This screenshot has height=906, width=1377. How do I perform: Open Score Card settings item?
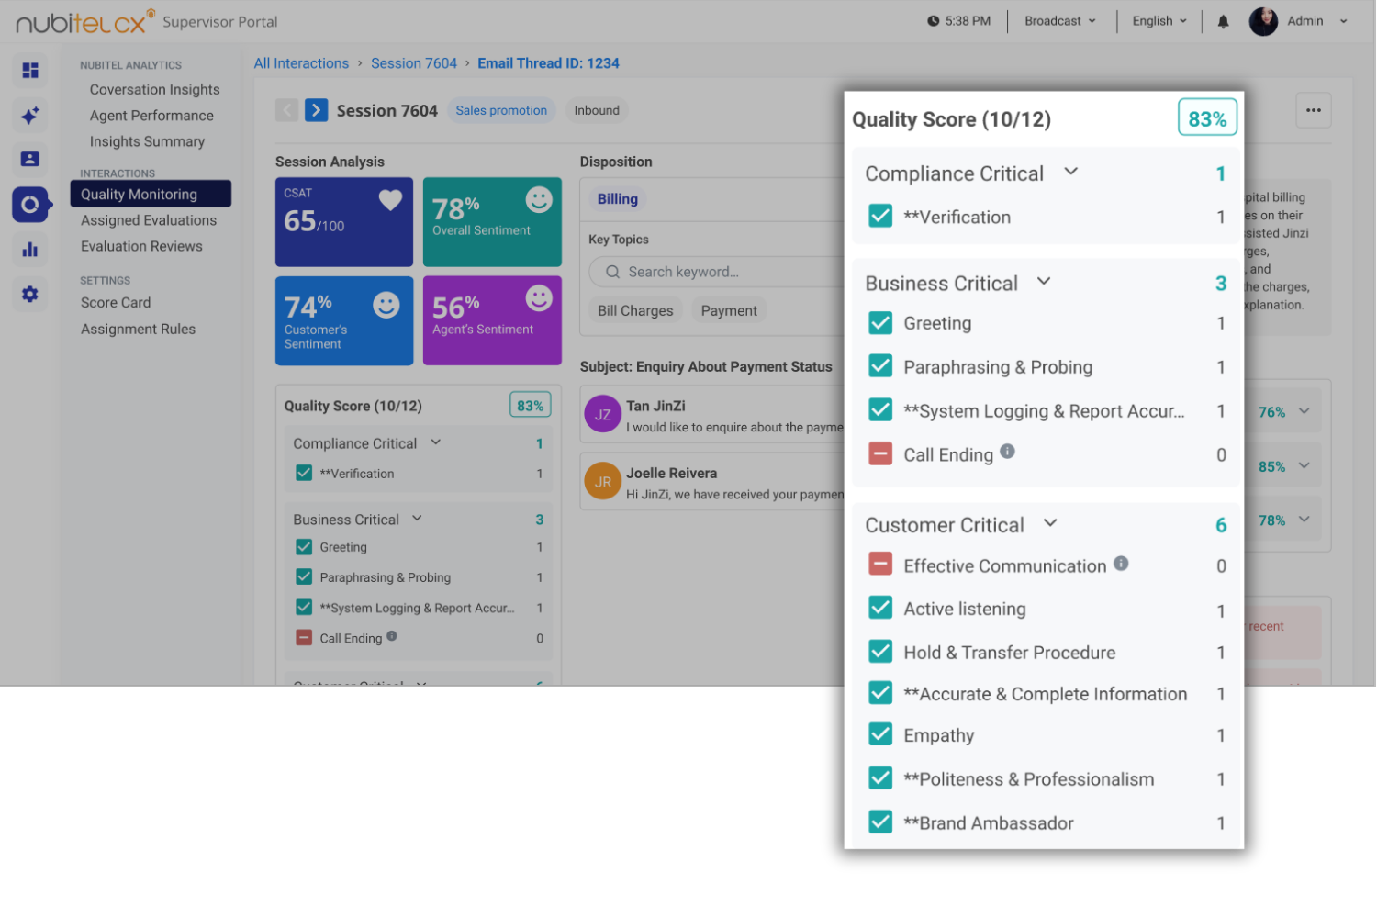point(116,303)
